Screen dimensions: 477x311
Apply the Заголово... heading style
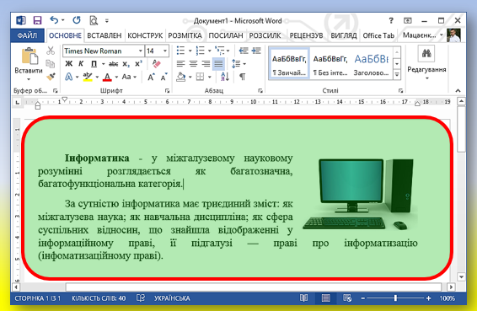[371, 63]
